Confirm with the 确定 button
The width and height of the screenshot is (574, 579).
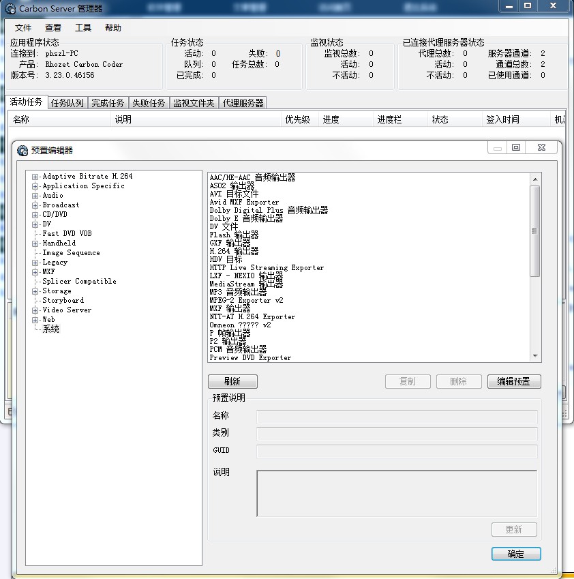[516, 554]
